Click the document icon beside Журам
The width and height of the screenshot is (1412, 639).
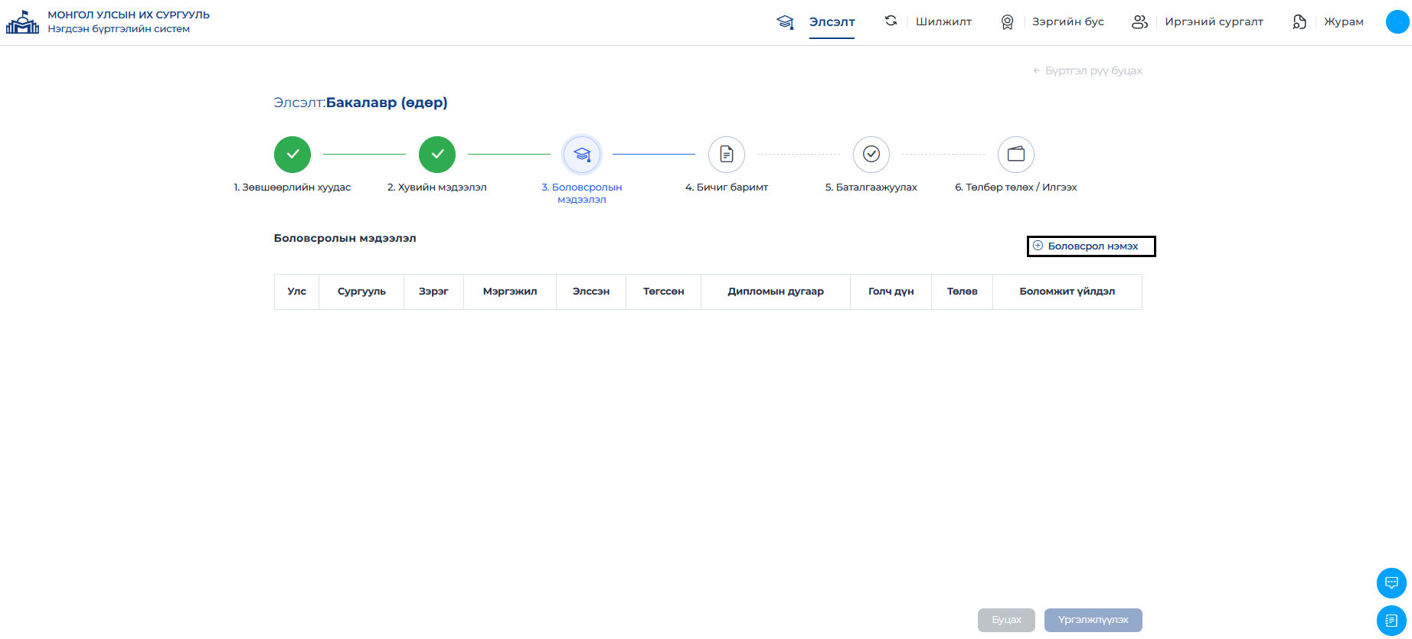pos(1299,21)
